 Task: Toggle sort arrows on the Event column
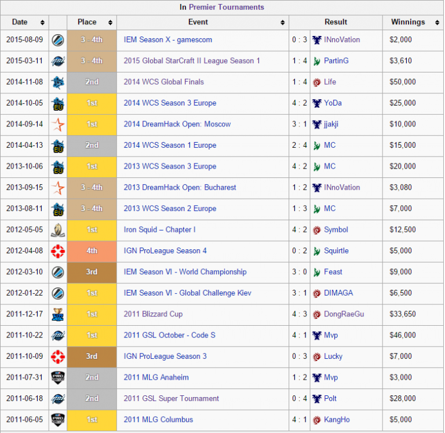[x=282, y=23]
